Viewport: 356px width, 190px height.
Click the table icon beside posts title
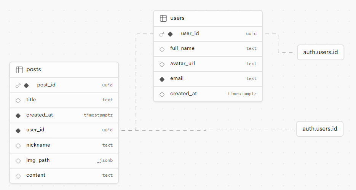(x=19, y=70)
